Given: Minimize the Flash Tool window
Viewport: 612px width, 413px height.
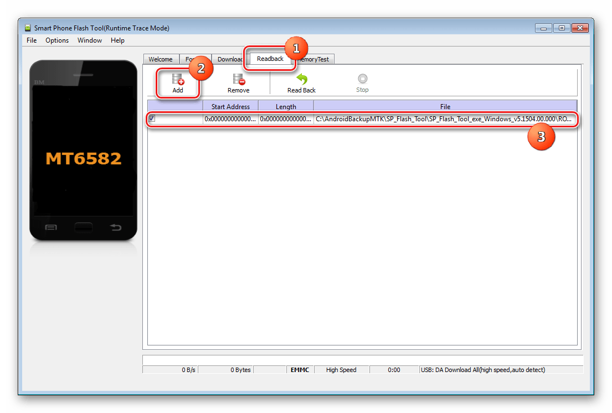Looking at the screenshot, I should [x=543, y=28].
